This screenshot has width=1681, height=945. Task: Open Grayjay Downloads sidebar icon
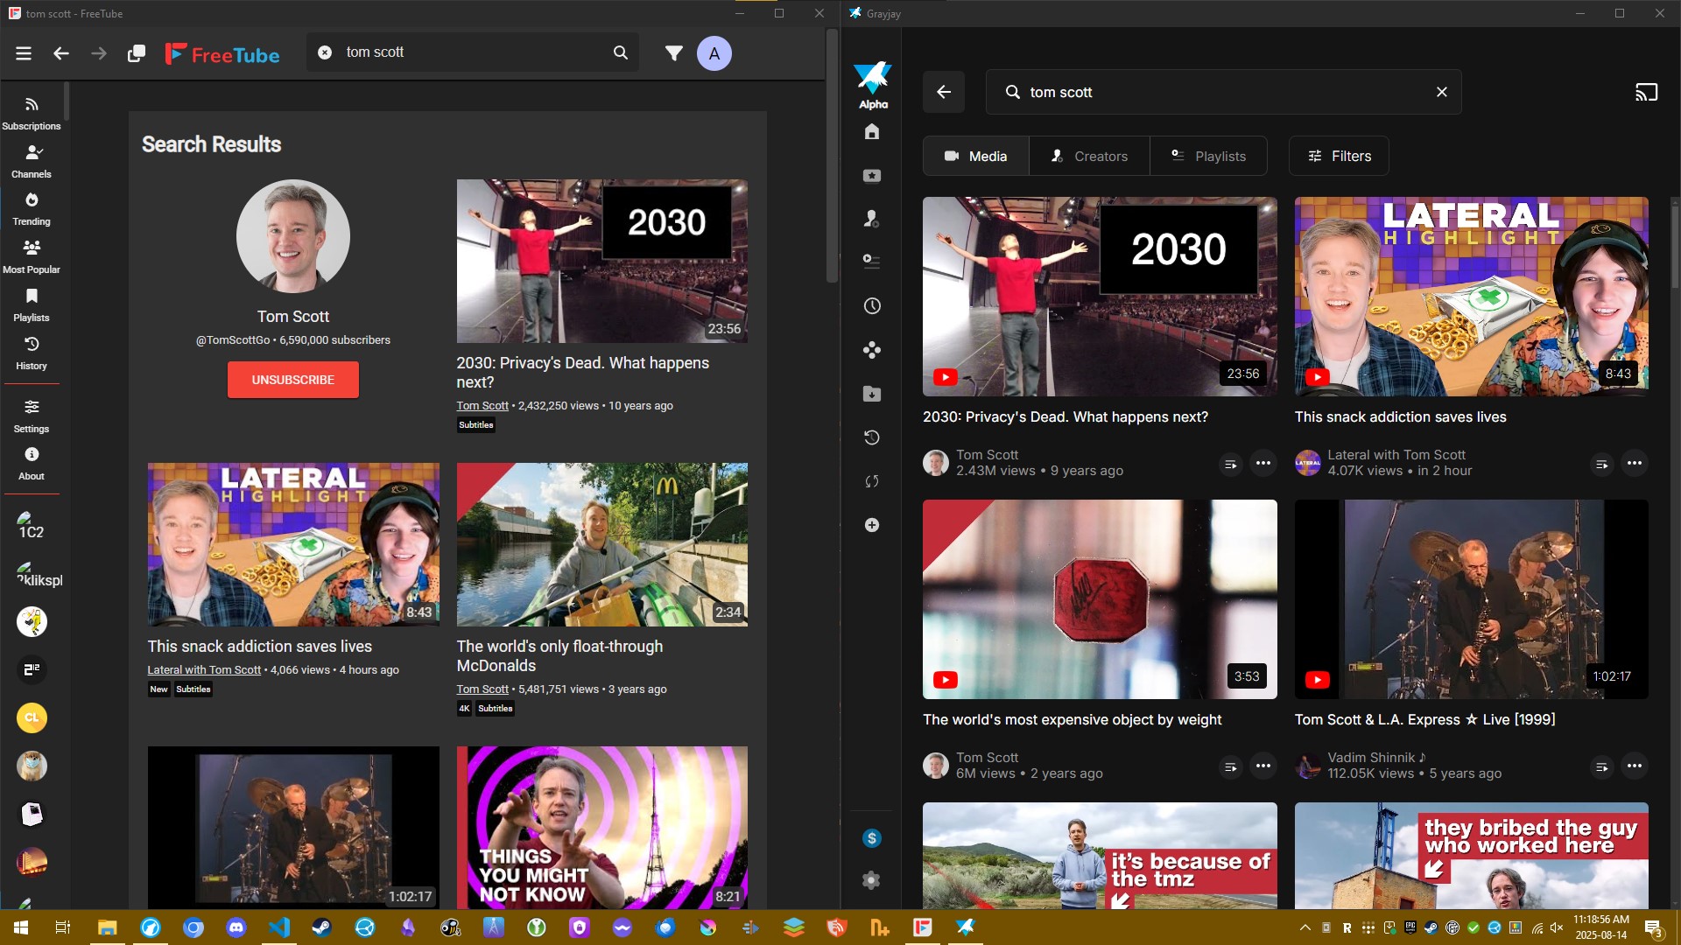click(x=872, y=394)
